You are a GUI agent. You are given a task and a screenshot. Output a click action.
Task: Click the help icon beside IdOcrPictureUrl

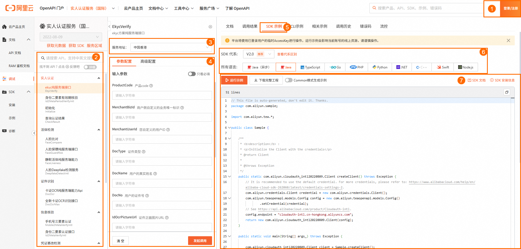point(167,218)
